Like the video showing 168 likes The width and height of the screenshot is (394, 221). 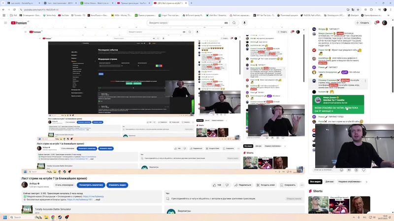(217, 185)
